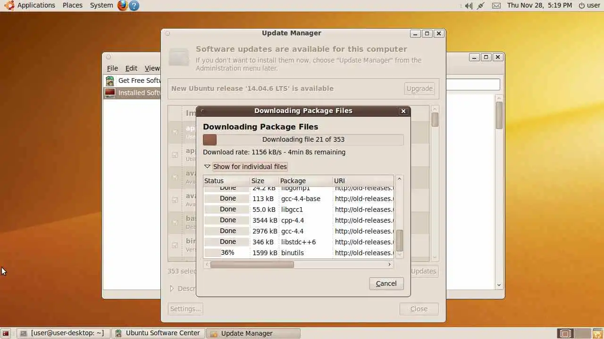This screenshot has height=339, width=604.
Task: Maximize the Ubuntu Software Center window
Action: click(x=486, y=57)
